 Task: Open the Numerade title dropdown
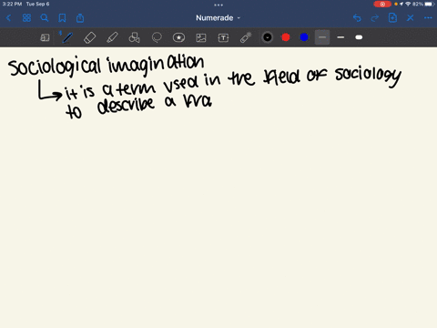(218, 18)
